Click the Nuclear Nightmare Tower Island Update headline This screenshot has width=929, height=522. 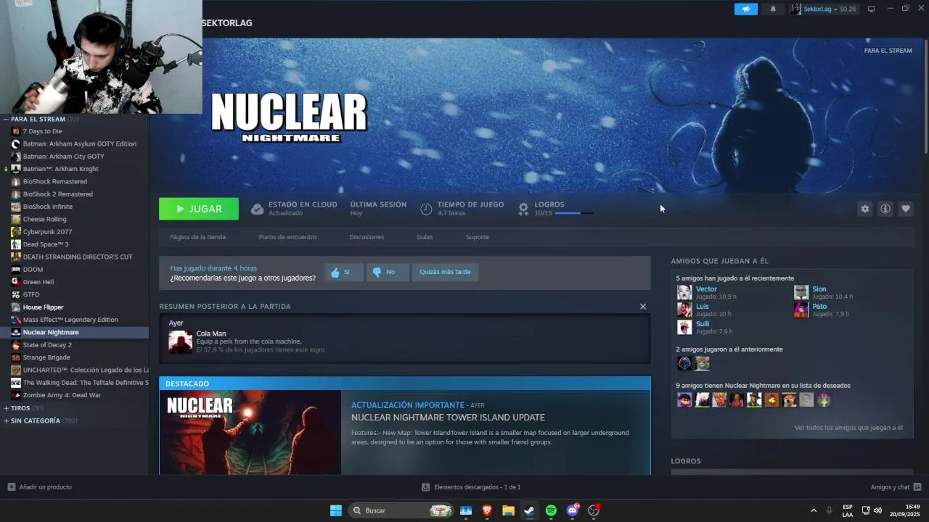[x=448, y=418]
